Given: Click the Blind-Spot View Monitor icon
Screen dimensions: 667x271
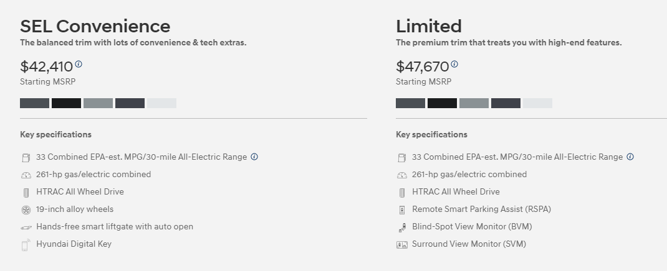Looking at the screenshot, I should coord(401,227).
